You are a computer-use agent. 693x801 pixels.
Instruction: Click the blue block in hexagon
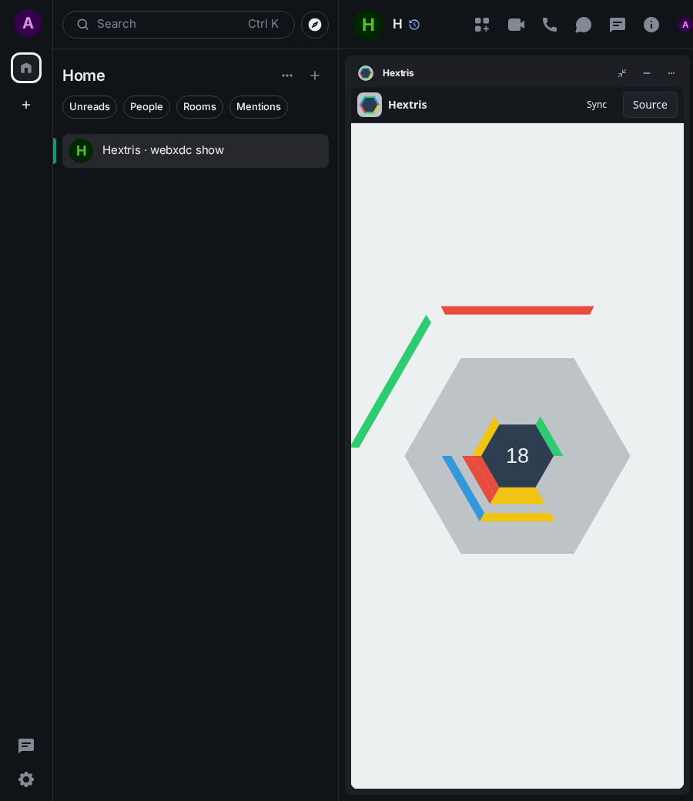click(463, 488)
